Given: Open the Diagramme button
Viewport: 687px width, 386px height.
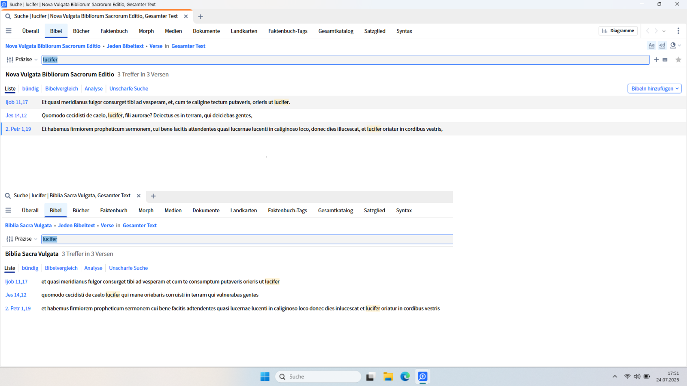Looking at the screenshot, I should coord(618,31).
